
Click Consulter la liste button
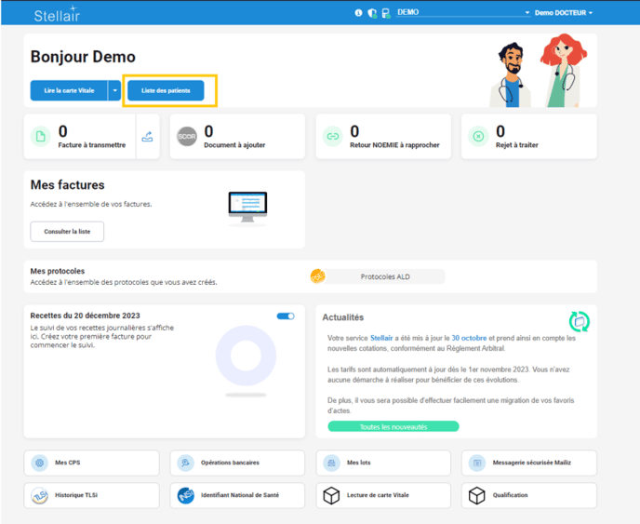(x=67, y=231)
